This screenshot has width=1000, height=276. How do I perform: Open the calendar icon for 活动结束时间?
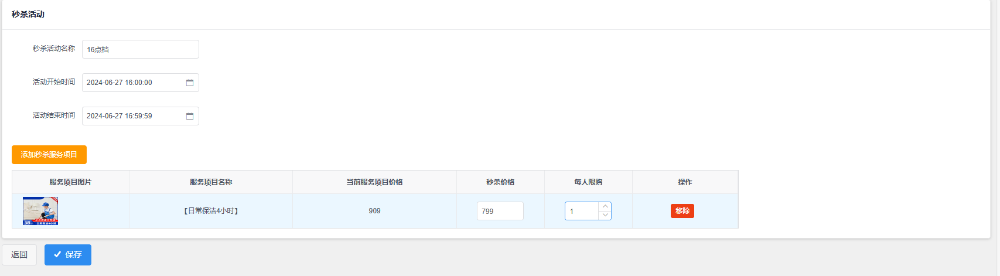[x=190, y=116]
